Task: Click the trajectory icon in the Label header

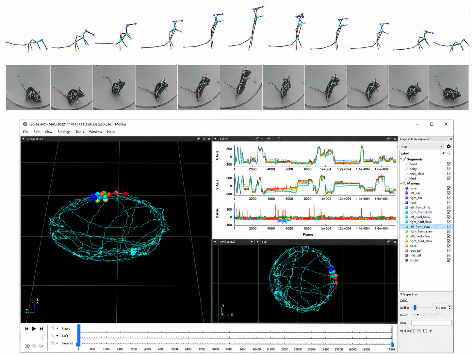Action: [443, 153]
